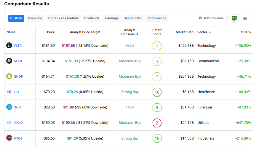Click the OKLO company logo icon
256x152 pixels.
pos(9,123)
